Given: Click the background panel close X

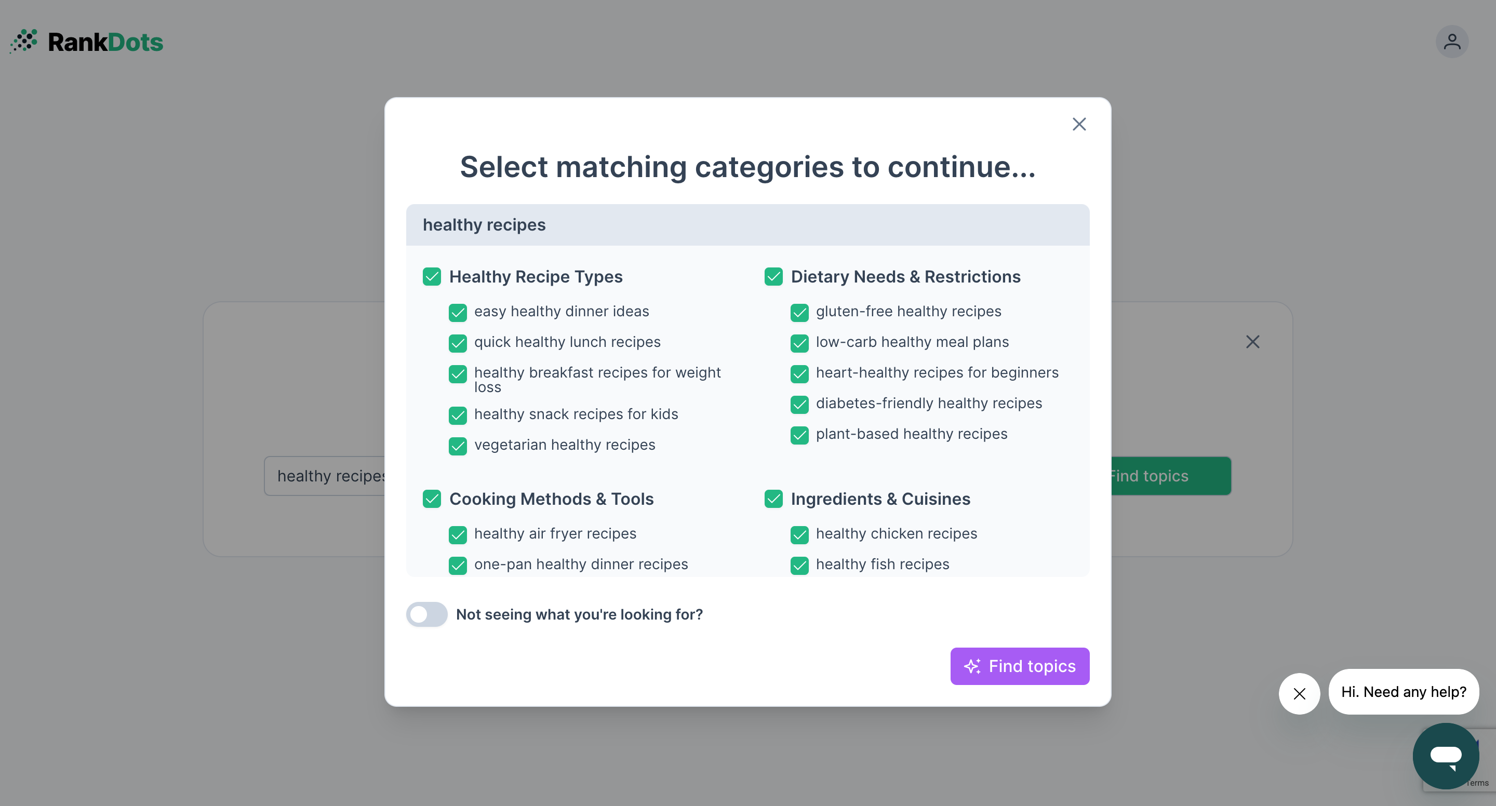Looking at the screenshot, I should (x=1253, y=342).
